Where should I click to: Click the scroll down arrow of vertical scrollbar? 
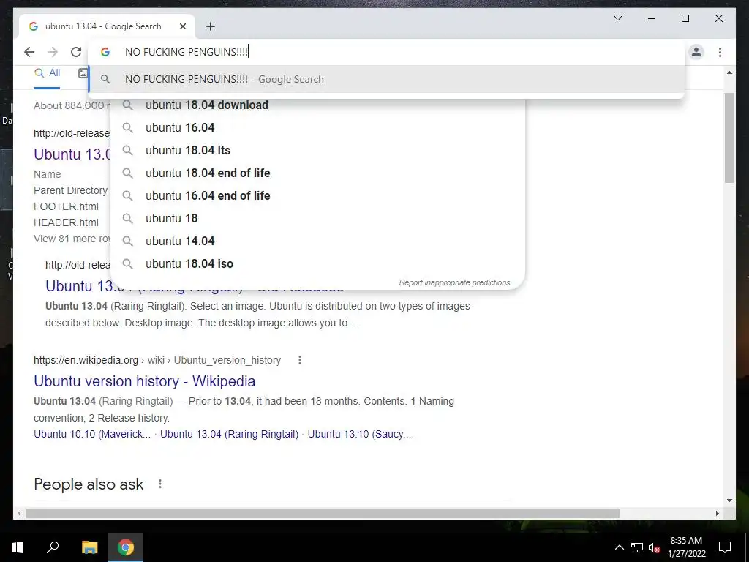pos(729,501)
